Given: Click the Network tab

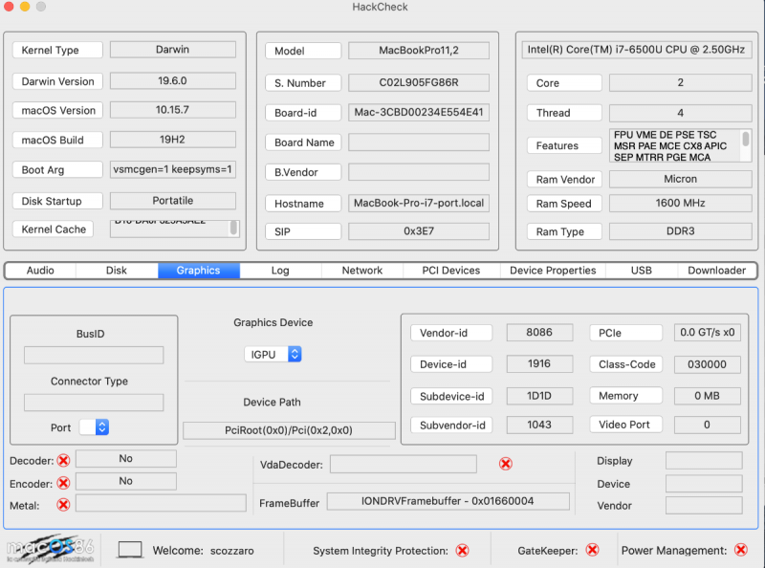Looking at the screenshot, I should tap(362, 271).
